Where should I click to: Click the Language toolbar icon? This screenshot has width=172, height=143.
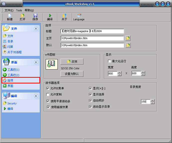click(79, 16)
